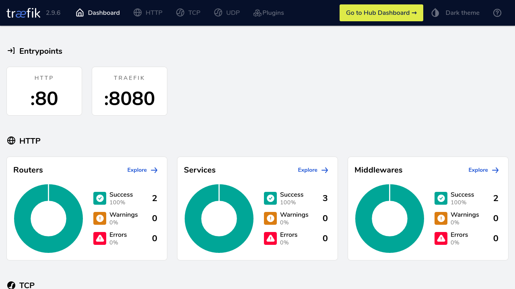Screen dimensions: 515x289
Task: Click the HTTP section globe icon
Action: pyautogui.click(x=11, y=140)
